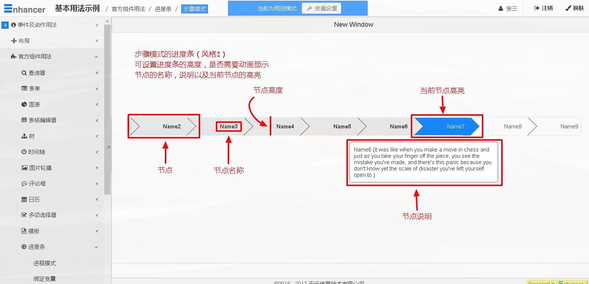589x284 pixels.
Task: Select the highlighted Name7 progress step
Action: click(446, 127)
